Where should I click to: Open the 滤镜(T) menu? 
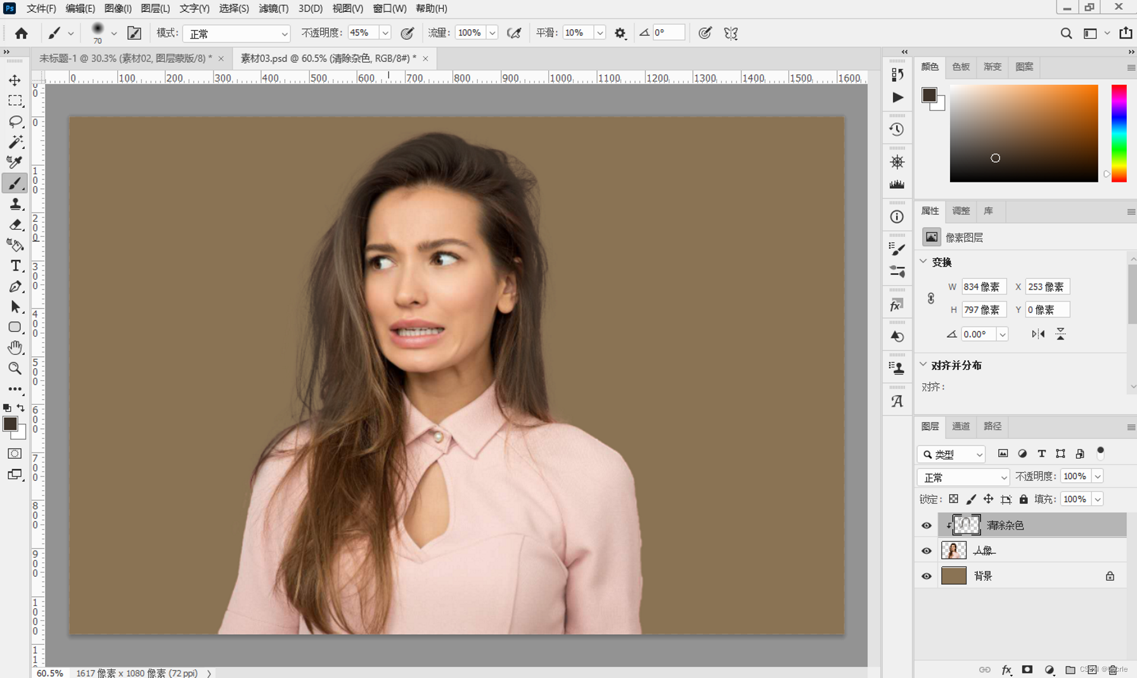pos(273,8)
